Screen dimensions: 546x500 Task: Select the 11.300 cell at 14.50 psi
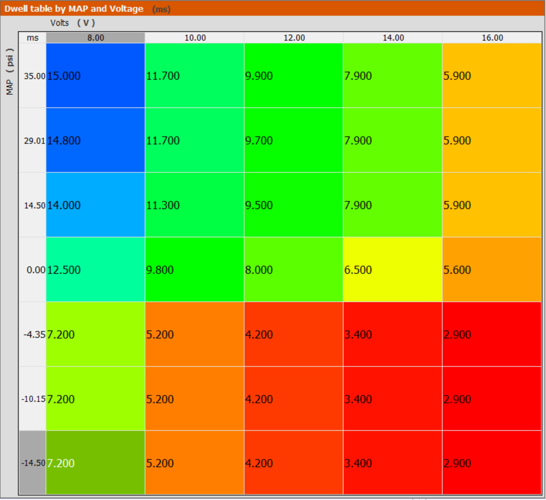(195, 205)
